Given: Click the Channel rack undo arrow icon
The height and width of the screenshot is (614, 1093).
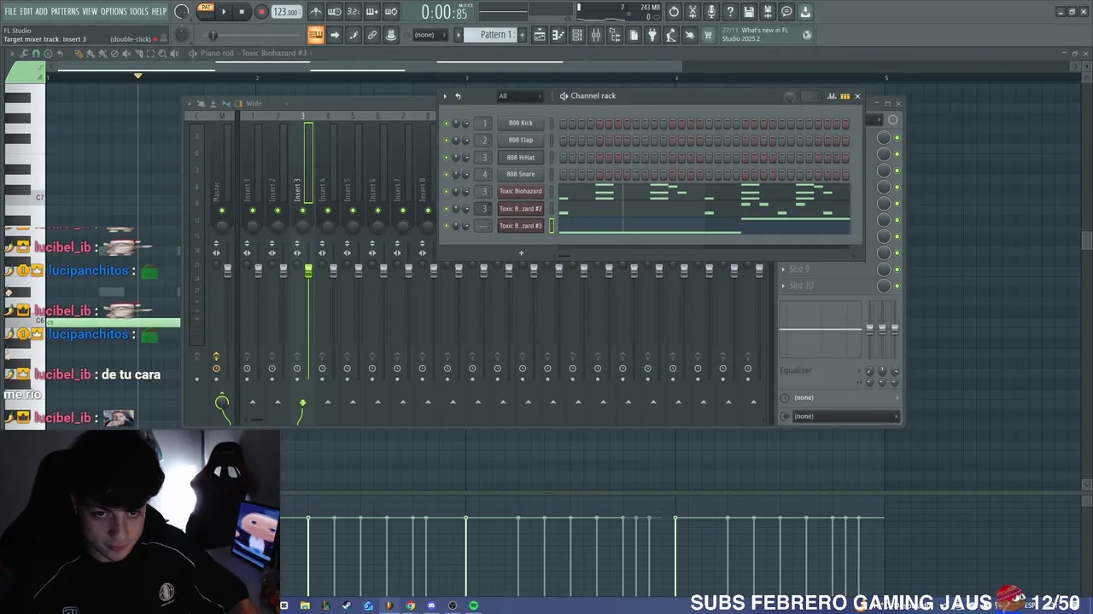Looking at the screenshot, I should coord(458,96).
